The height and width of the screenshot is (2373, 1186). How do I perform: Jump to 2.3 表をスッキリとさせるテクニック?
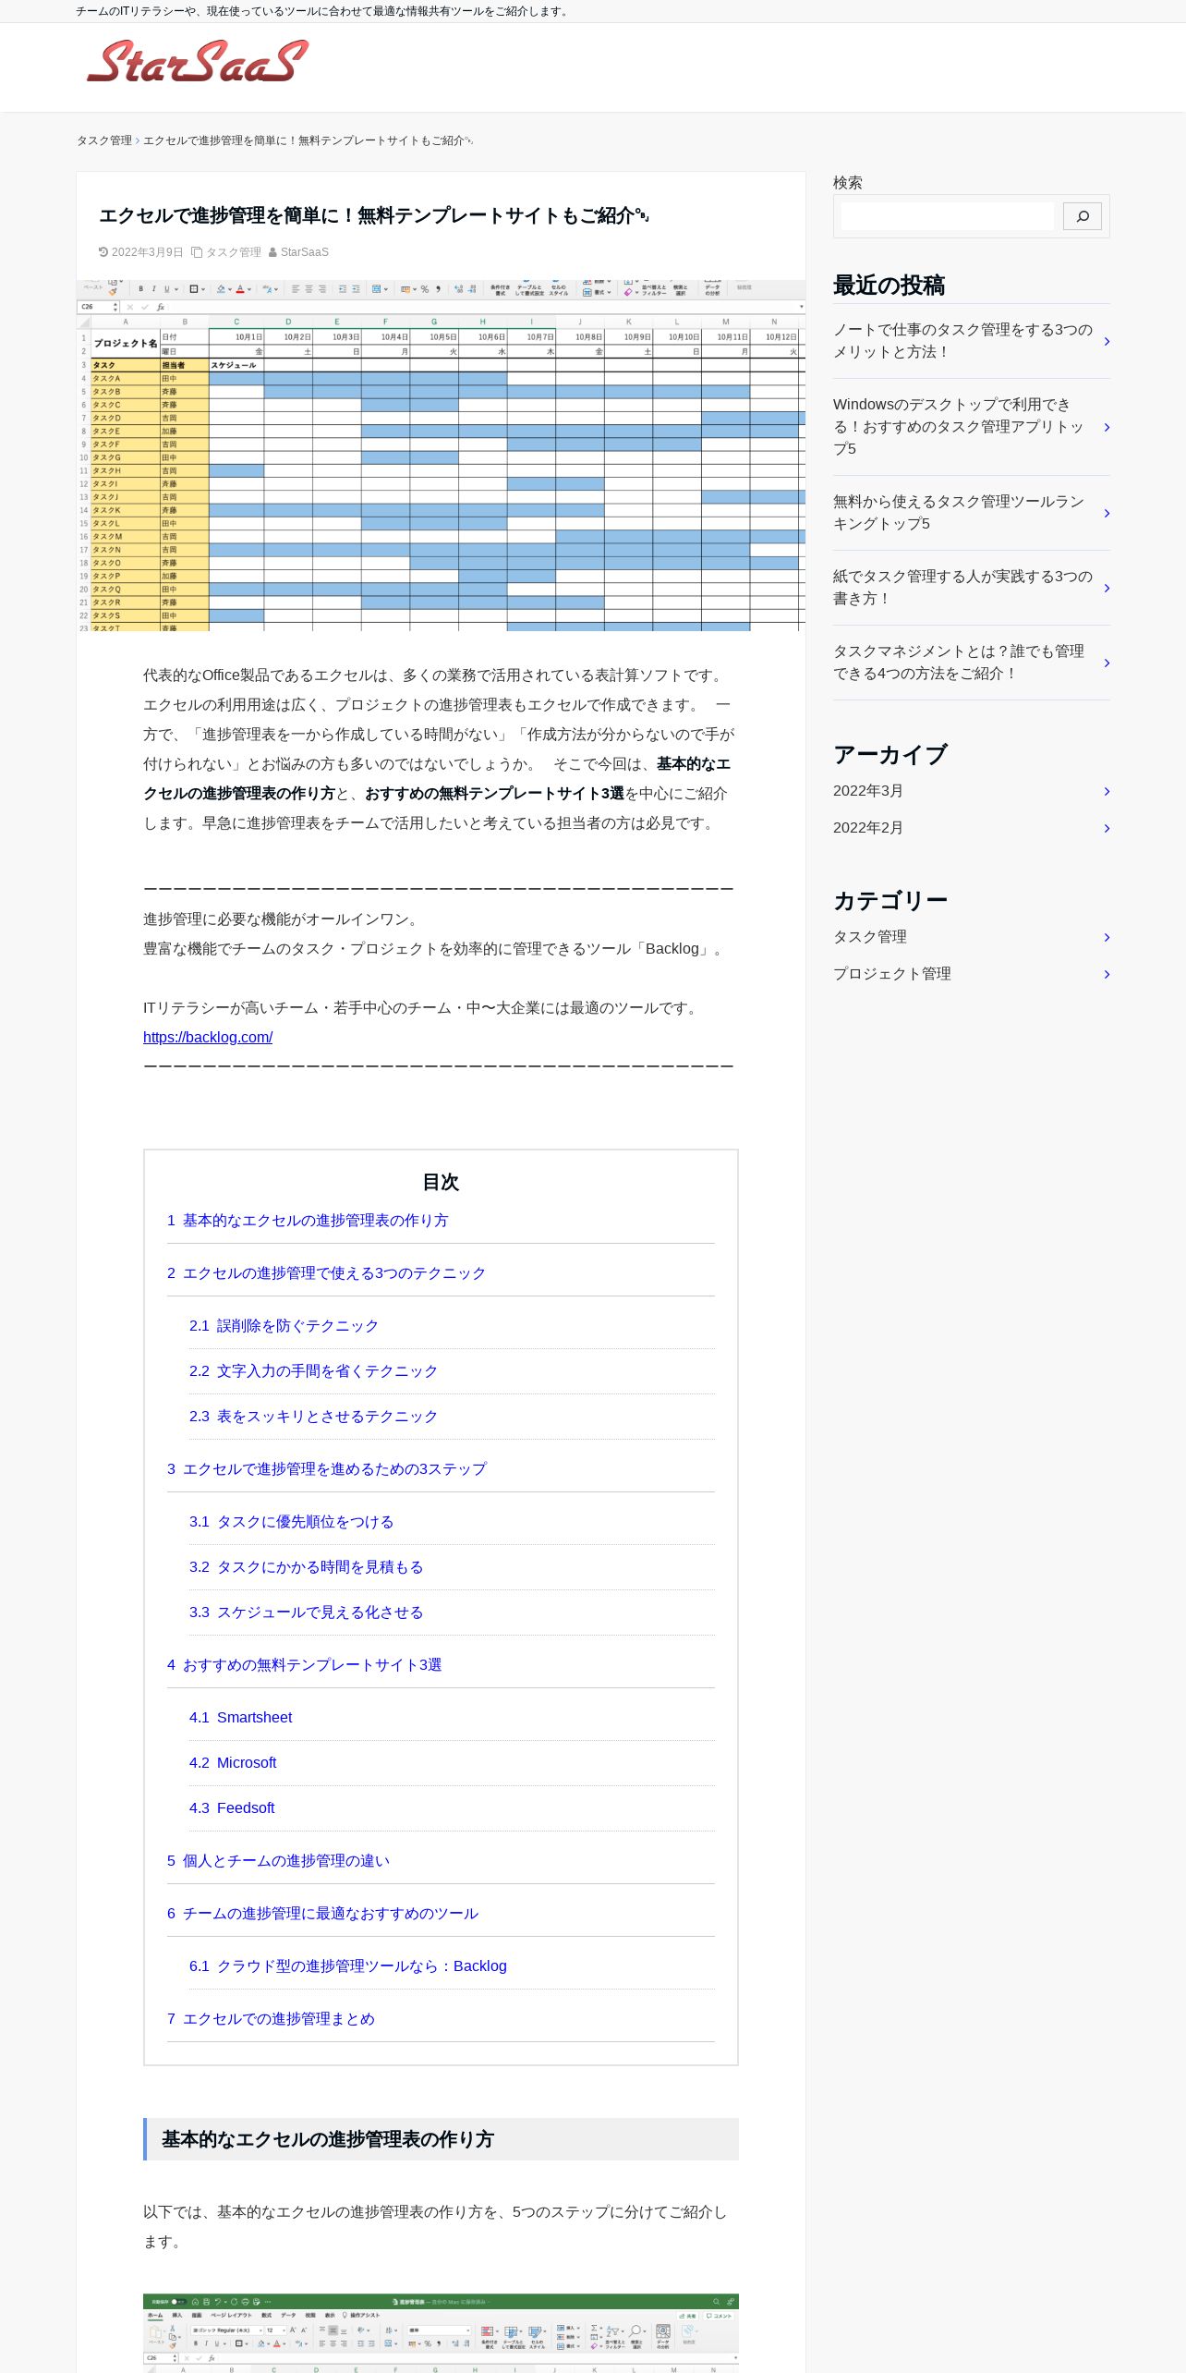(313, 1417)
